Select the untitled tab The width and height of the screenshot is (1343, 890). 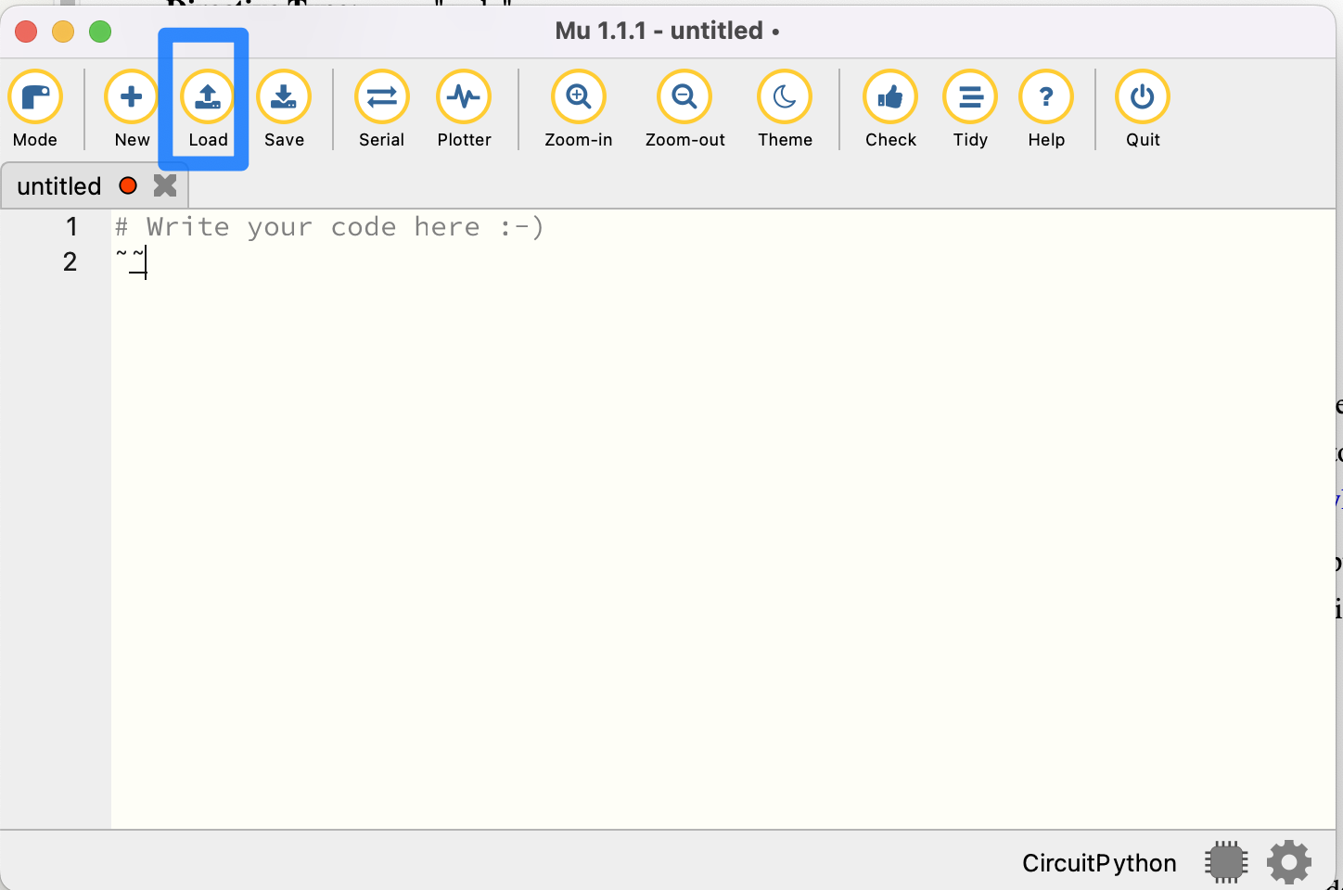(x=59, y=186)
